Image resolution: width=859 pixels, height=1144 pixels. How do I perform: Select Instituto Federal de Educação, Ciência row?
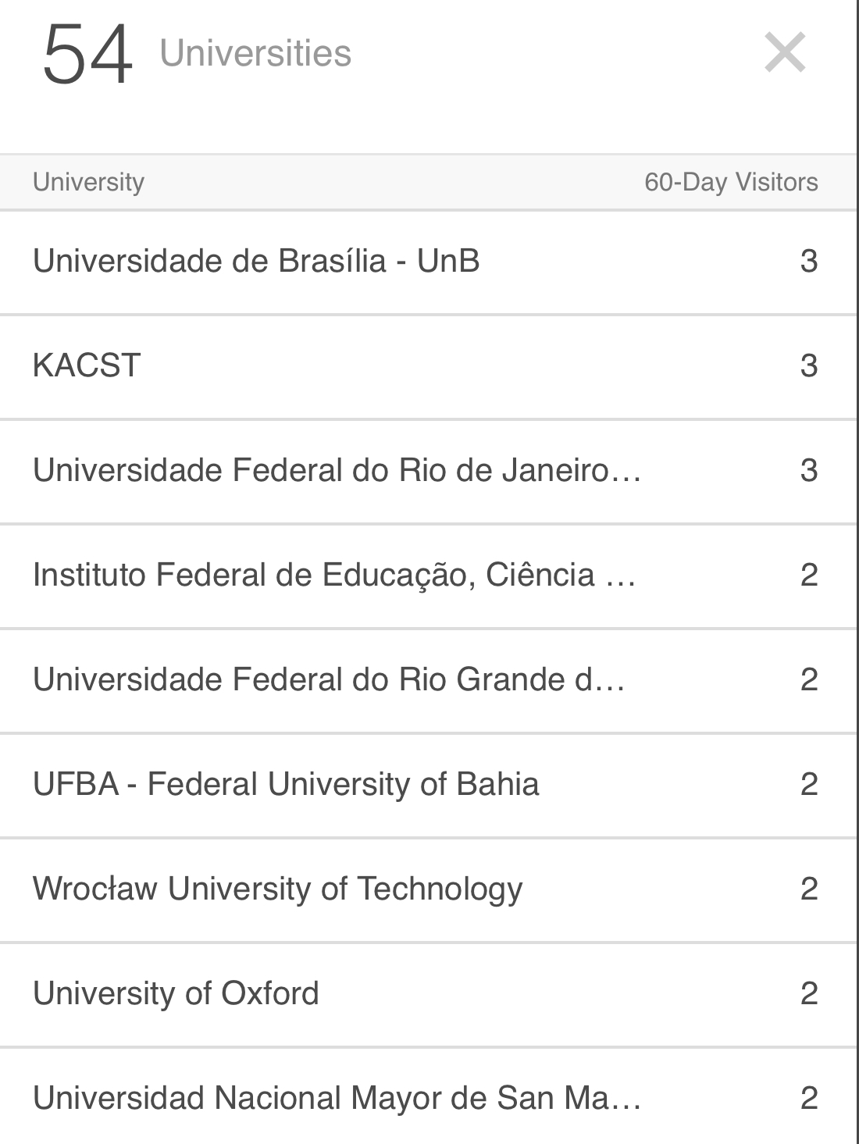coord(333,575)
